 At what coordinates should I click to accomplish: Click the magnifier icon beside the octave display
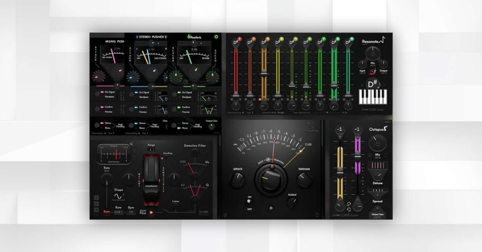coord(131,144)
